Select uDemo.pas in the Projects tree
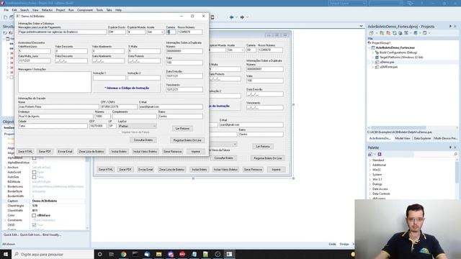461x259 pixels. [x=387, y=63]
